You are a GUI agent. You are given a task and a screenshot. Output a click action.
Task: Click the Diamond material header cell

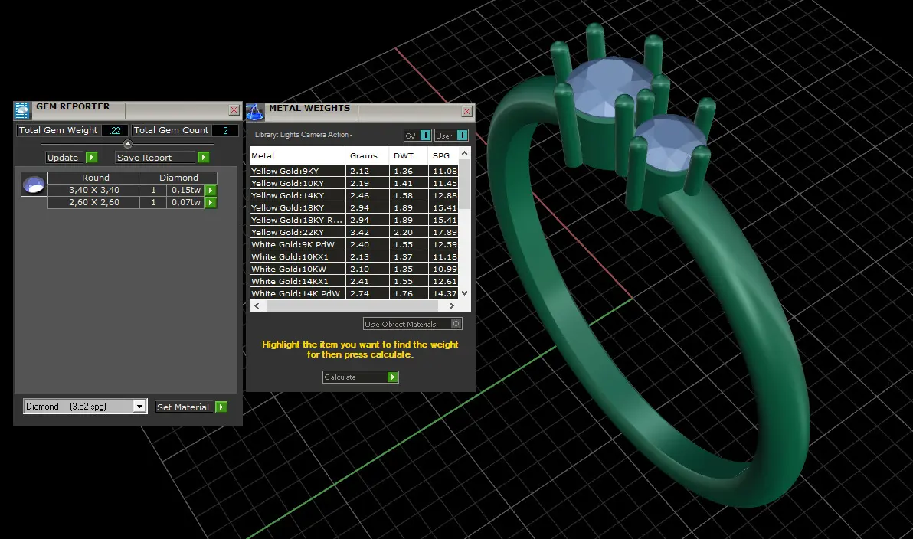[x=178, y=178]
